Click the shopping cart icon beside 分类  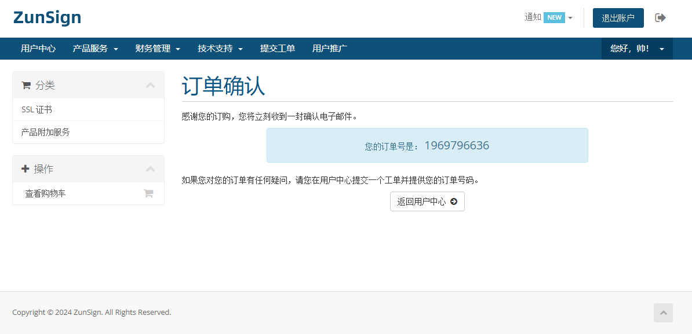(x=26, y=86)
